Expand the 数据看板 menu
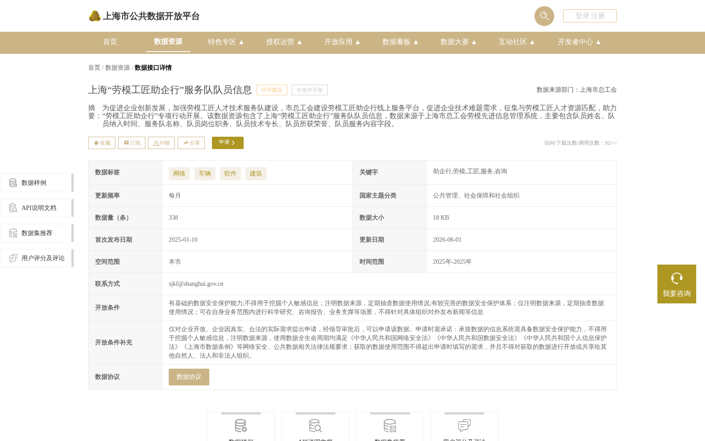The height and width of the screenshot is (441, 705). (401, 42)
